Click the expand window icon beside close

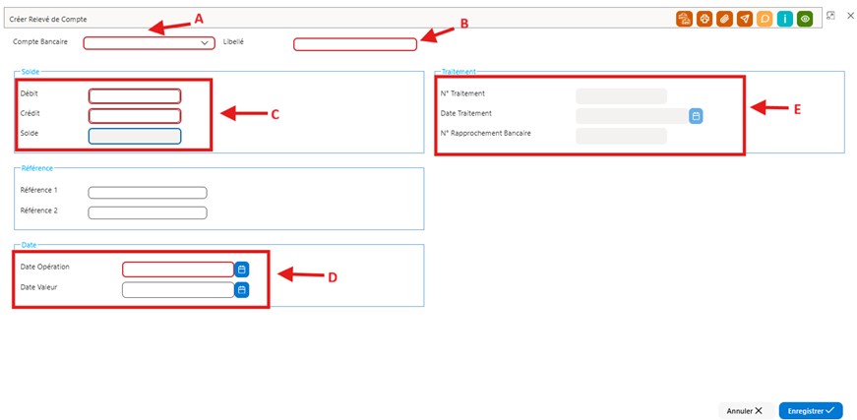[830, 16]
